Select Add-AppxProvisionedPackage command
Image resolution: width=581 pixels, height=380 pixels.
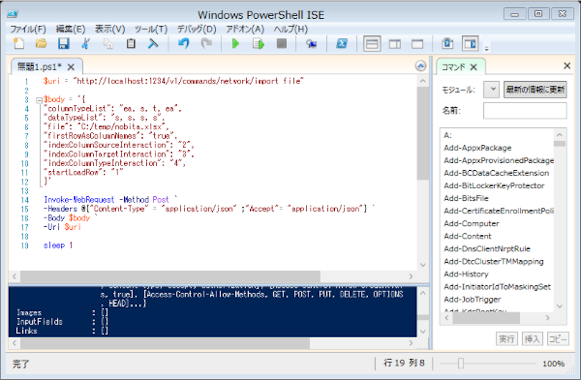tap(499, 161)
